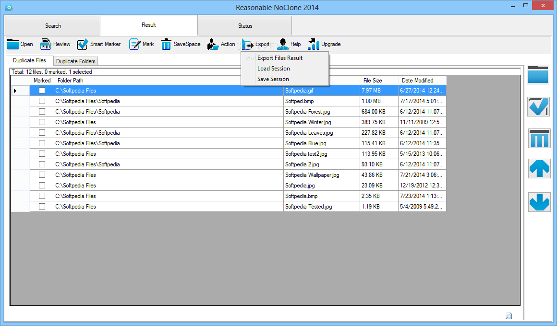Click the Review shredder icon
The width and height of the screenshot is (557, 326).
pyautogui.click(x=46, y=44)
